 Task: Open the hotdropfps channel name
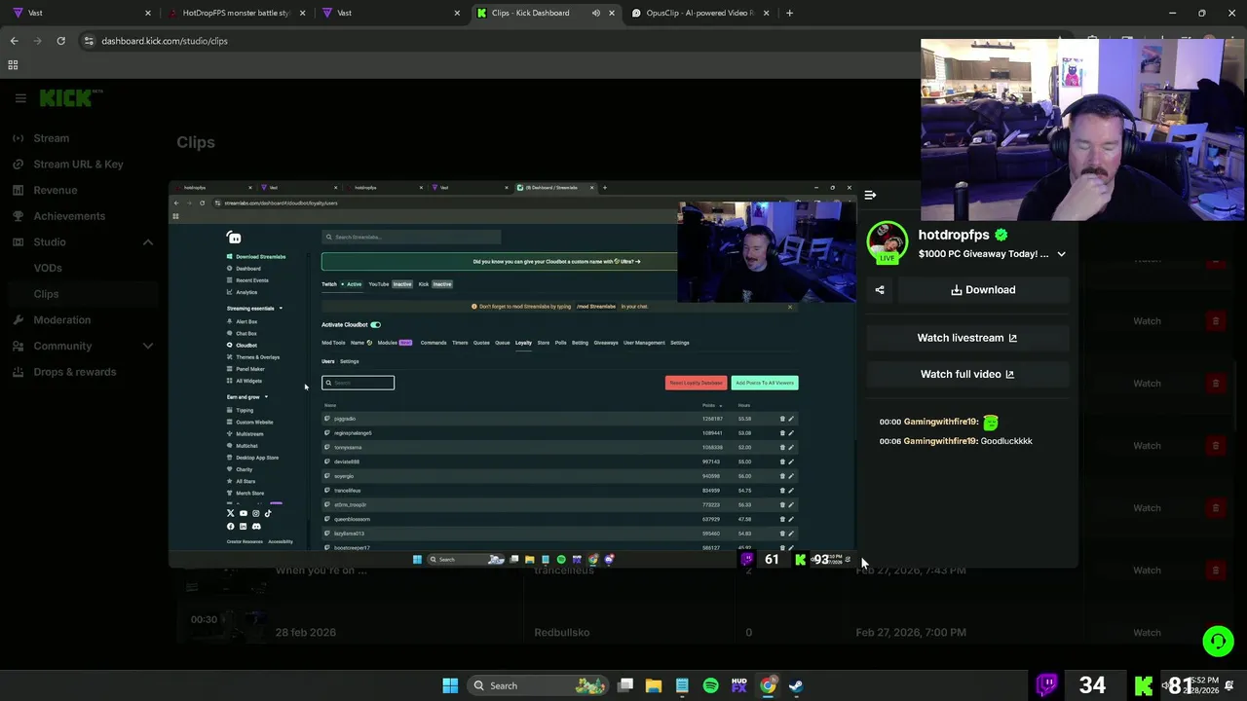953,235
